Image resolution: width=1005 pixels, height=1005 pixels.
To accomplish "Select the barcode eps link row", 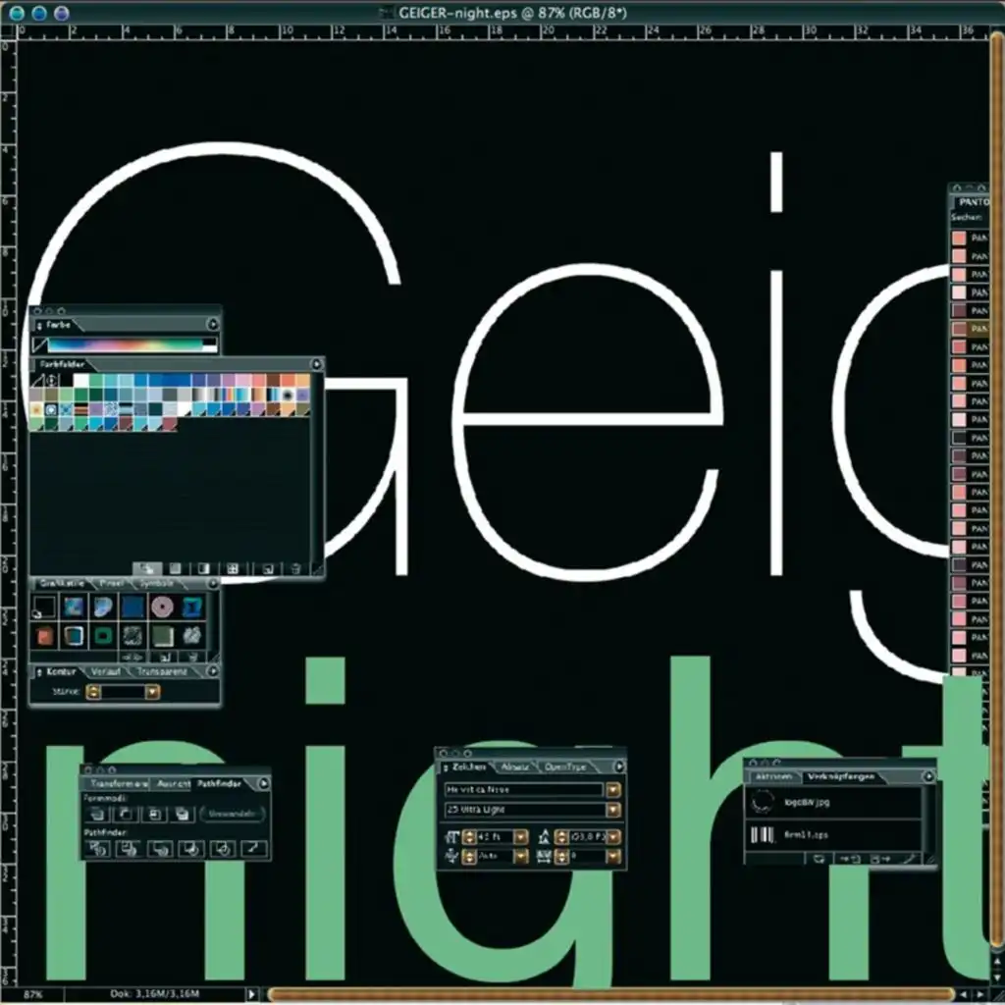I will click(834, 835).
